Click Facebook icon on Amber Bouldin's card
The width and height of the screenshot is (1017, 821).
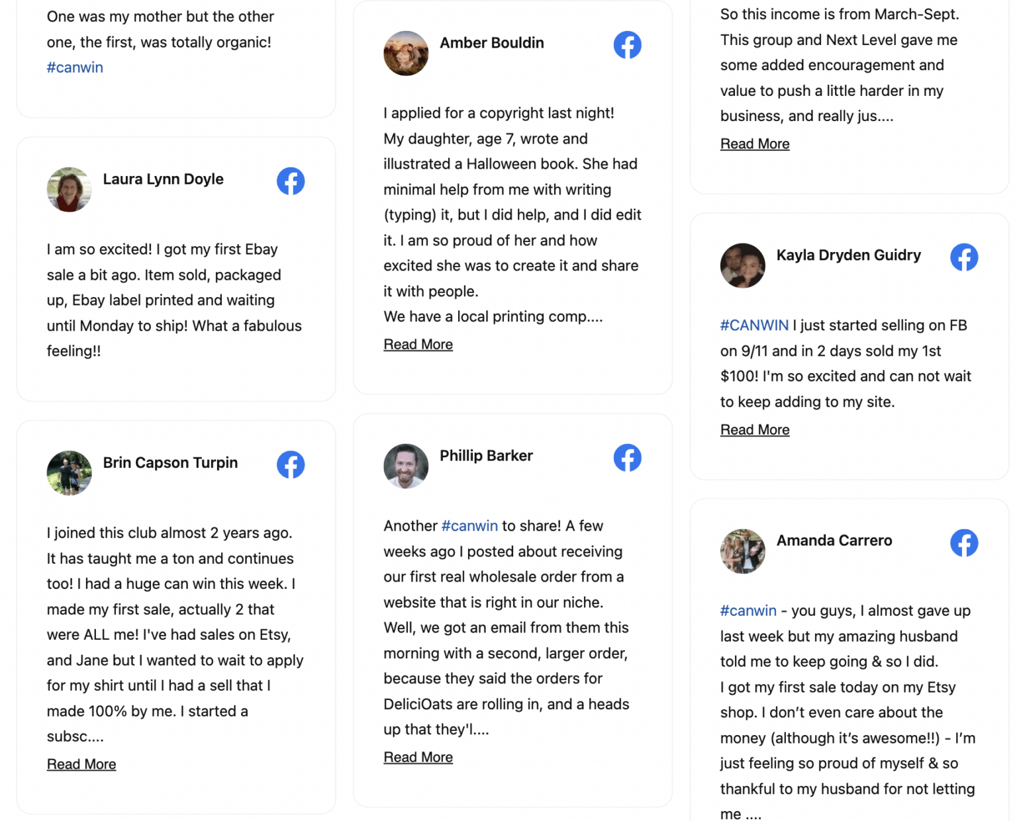click(x=627, y=45)
